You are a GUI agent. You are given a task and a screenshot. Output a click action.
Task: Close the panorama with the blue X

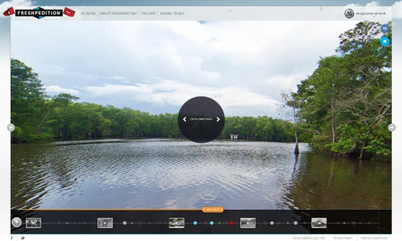point(385,41)
